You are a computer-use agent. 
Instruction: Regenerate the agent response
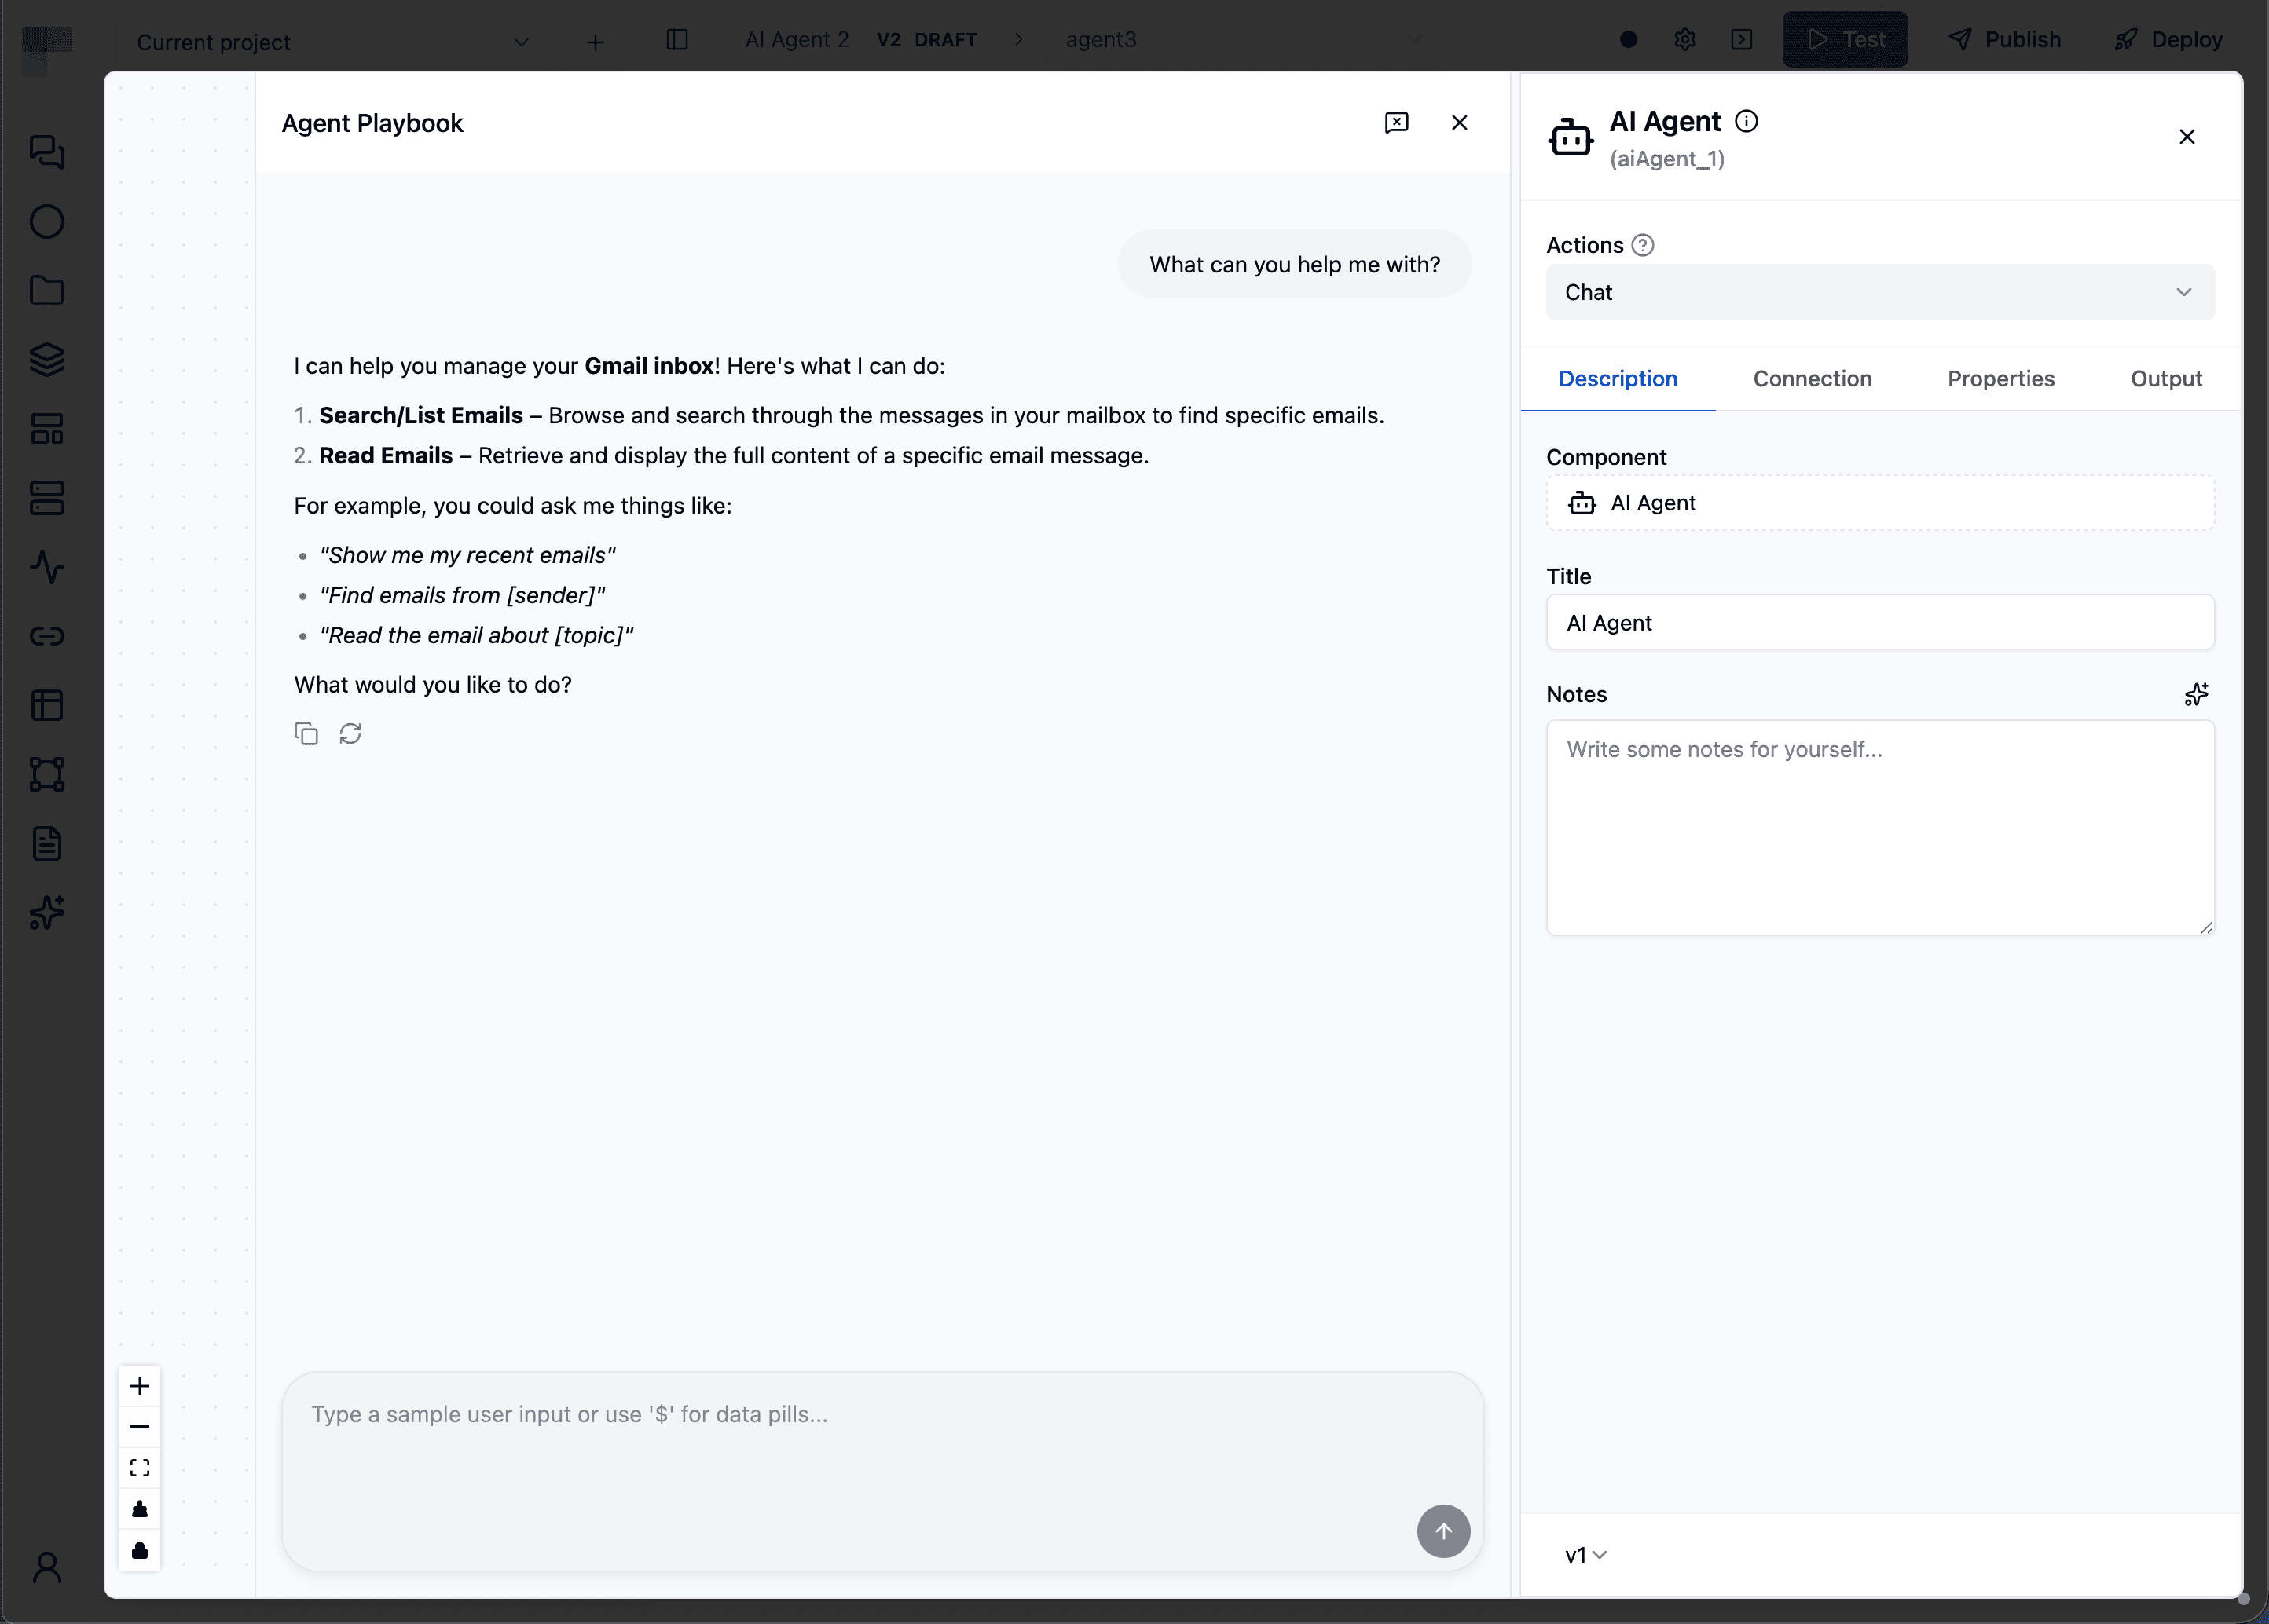(350, 733)
